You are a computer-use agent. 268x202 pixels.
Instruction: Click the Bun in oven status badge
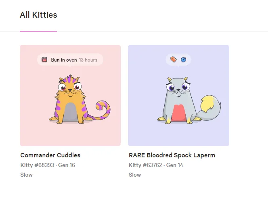(70, 60)
